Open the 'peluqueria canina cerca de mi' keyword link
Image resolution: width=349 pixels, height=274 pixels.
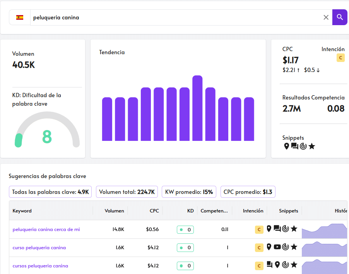(46, 229)
